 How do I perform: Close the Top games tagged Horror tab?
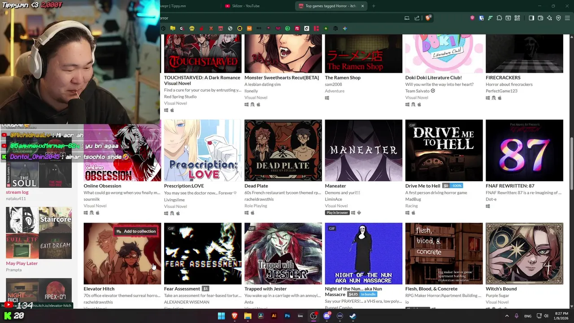click(362, 6)
